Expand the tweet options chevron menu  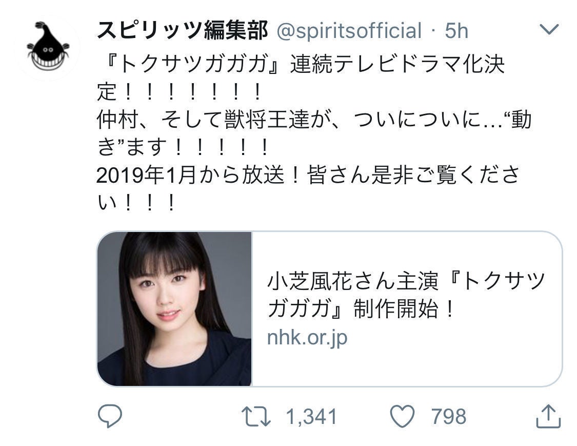pos(549,29)
